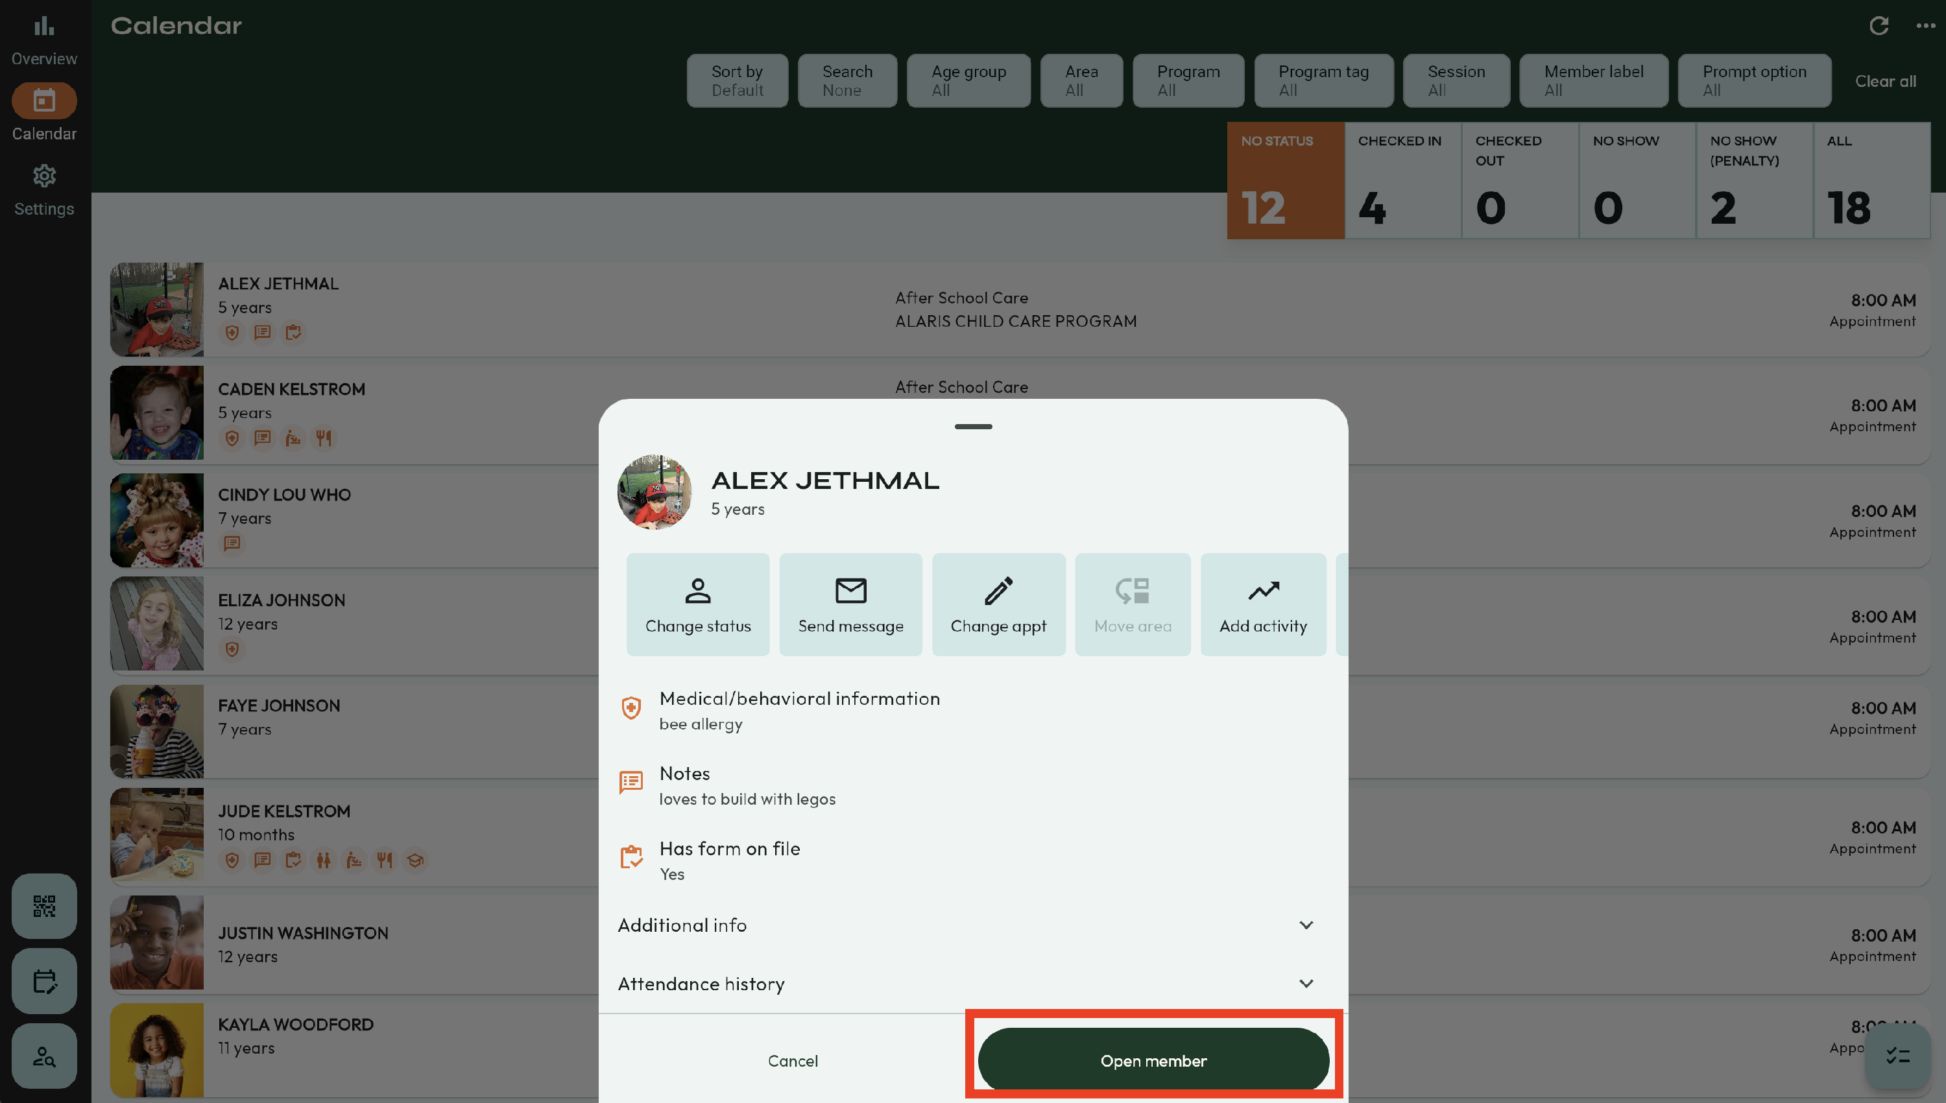The image size is (1946, 1103).
Task: Select the Checked In status tab
Action: click(x=1402, y=180)
